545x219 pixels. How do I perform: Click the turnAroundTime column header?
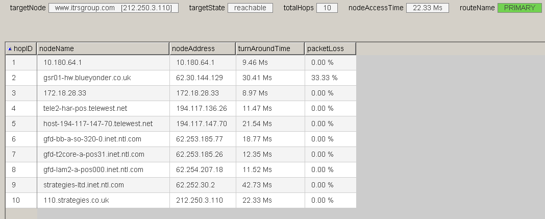coord(269,48)
